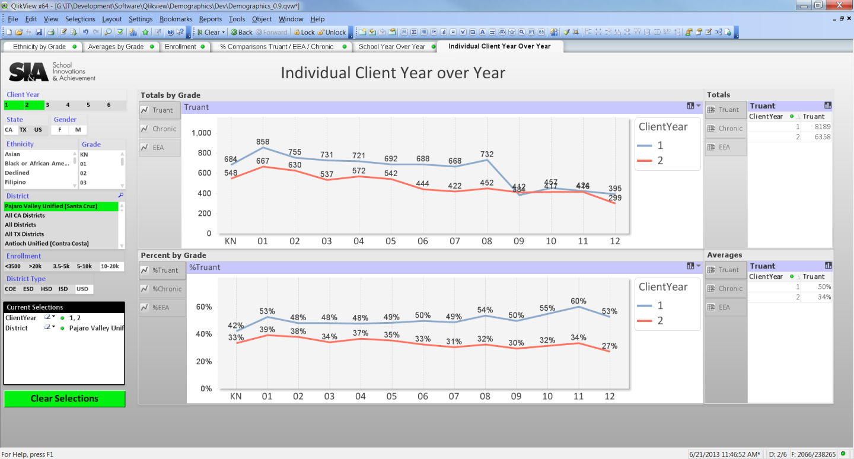Open the Search magnifier in the main toolbar
Screen dimensions: 854x459
tap(109, 32)
